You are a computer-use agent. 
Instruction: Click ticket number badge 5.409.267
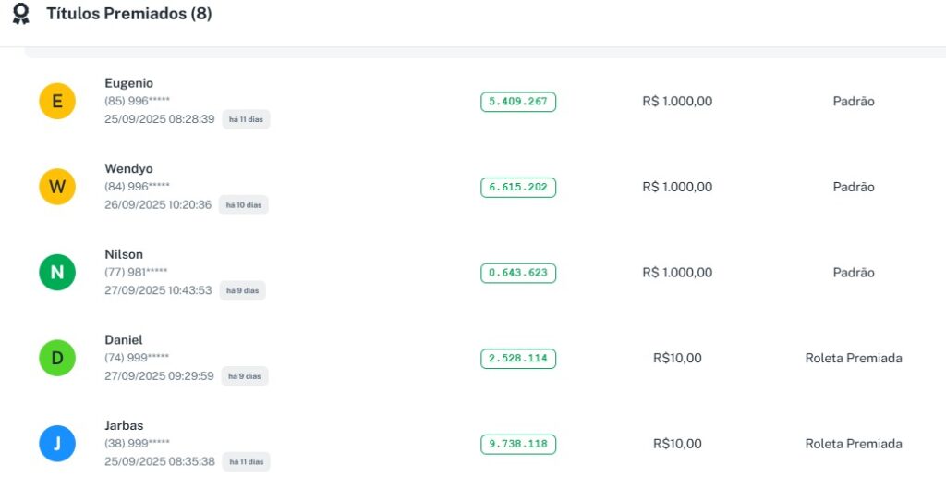pyautogui.click(x=518, y=102)
